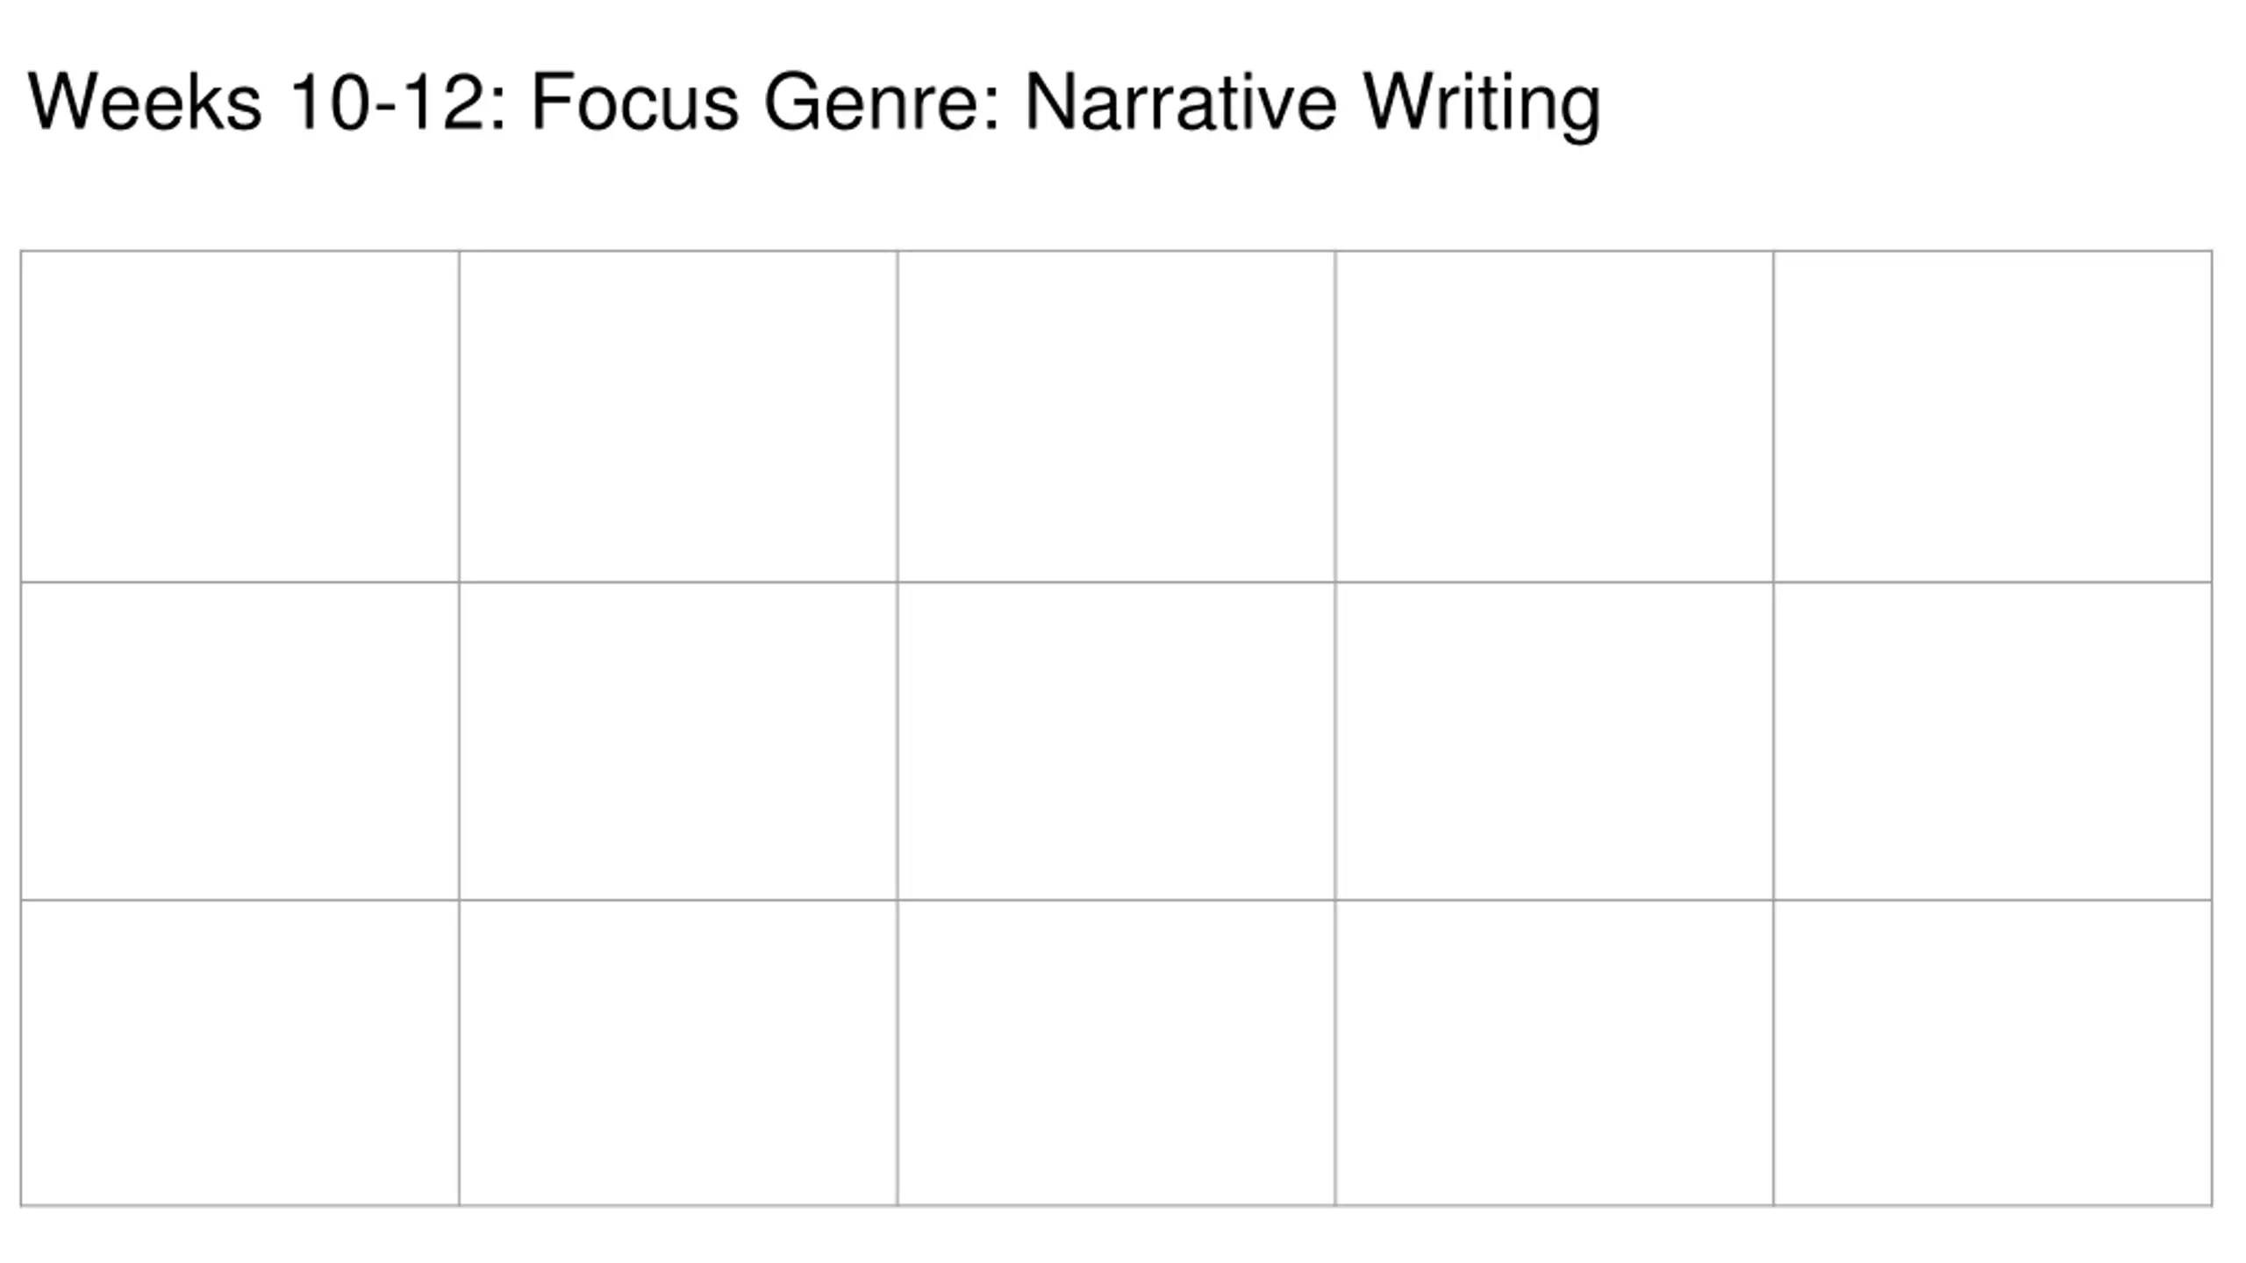Place cursor in second-row, fourth-column cell
The height and width of the screenshot is (1263, 2246).
[x=1554, y=740]
